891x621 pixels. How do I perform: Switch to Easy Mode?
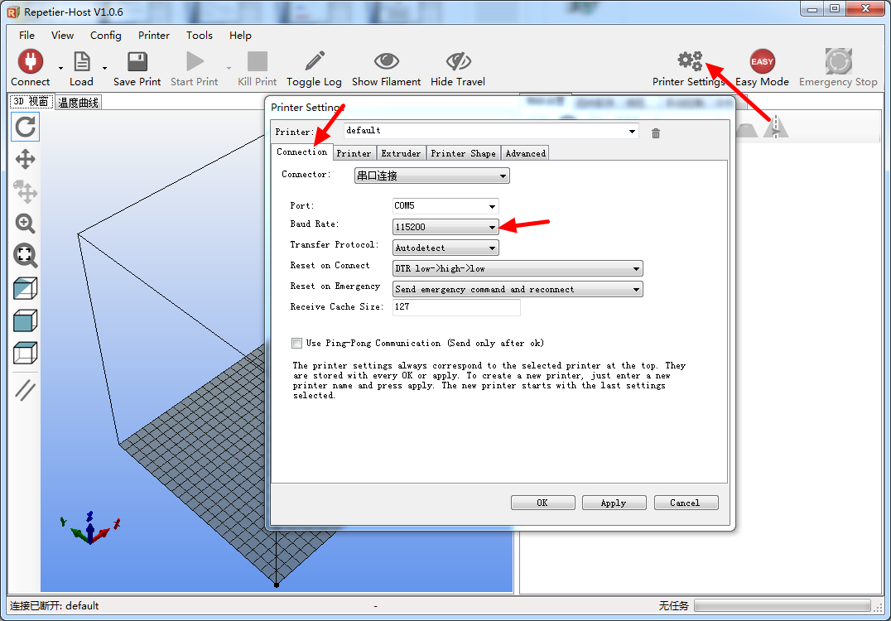[762, 62]
